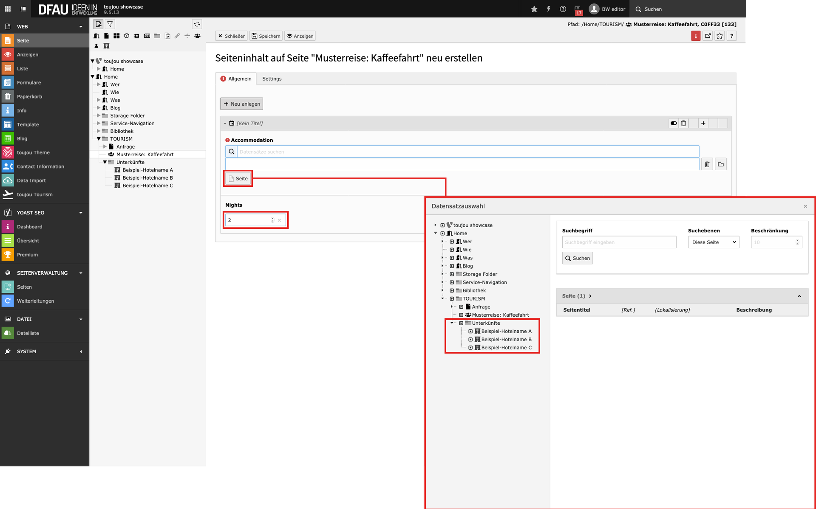This screenshot has width=816, height=509.
Task: Open the Yoast SEO Dashboard module
Action: (x=29, y=227)
